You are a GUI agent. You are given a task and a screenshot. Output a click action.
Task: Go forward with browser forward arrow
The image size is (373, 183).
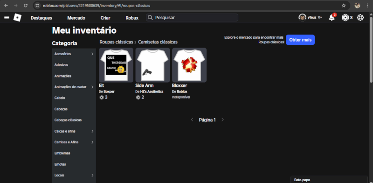[x=16, y=6]
